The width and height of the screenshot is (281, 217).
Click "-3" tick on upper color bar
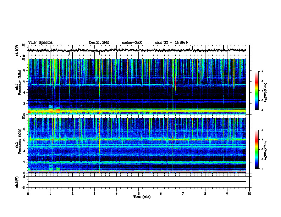[x=261, y=71]
